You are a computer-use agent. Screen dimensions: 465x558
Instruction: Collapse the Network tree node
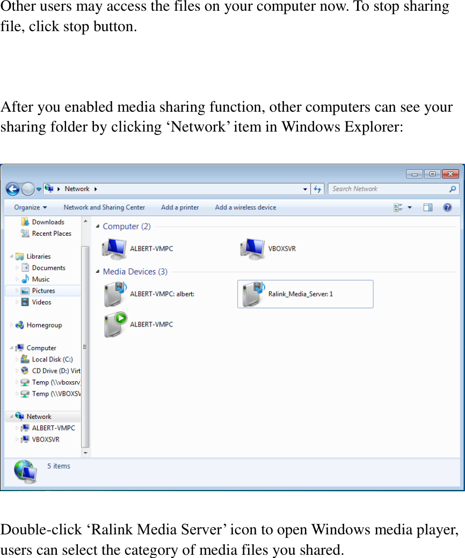coord(11,416)
